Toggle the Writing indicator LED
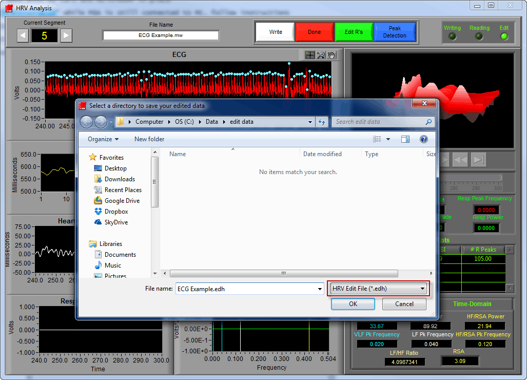Image resolution: width=527 pixels, height=380 pixels. click(x=453, y=36)
